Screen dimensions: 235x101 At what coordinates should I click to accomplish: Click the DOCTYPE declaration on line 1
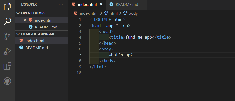(107, 20)
